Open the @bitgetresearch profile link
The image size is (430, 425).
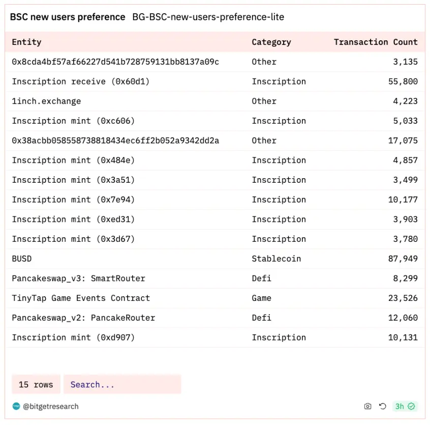[51, 406]
